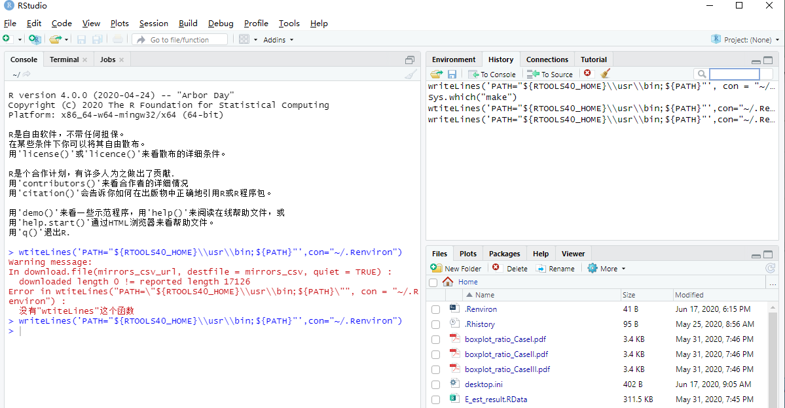Switch to the Plots tab
785x408 pixels.
(467, 254)
